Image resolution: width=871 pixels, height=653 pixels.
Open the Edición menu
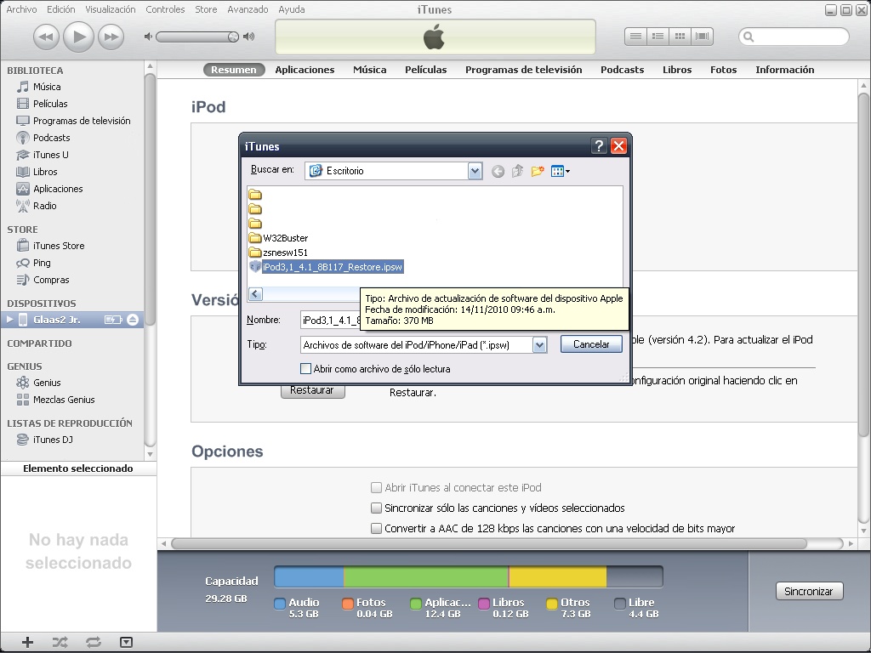click(x=61, y=9)
